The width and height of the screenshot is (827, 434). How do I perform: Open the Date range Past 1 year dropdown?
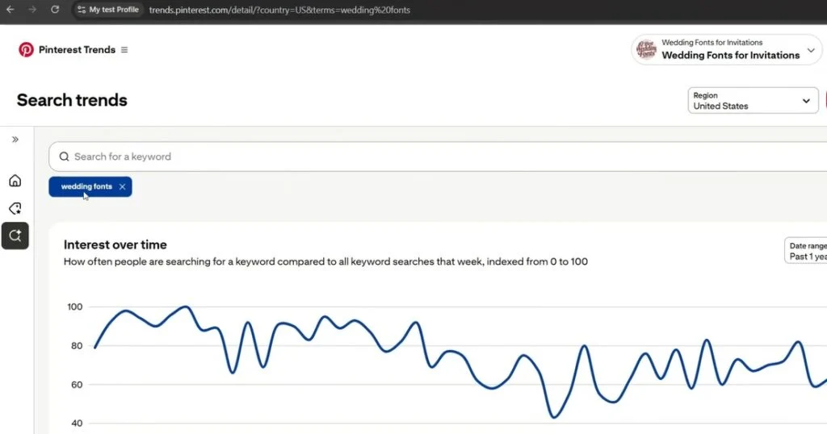tap(806, 251)
